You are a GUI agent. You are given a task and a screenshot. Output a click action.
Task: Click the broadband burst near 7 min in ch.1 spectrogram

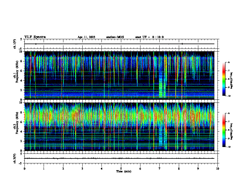click(162, 83)
